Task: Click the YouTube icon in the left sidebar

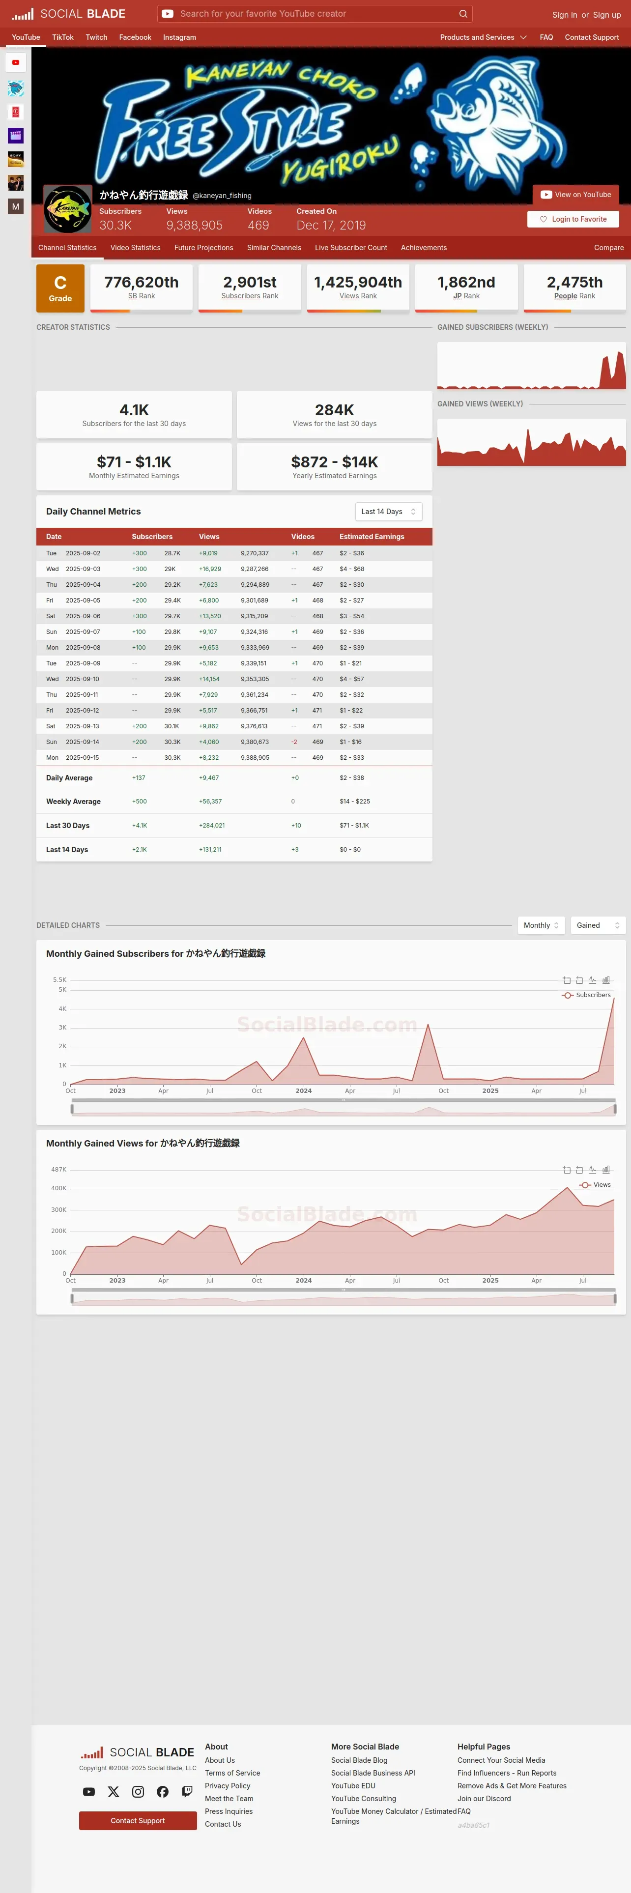Action: click(x=15, y=62)
